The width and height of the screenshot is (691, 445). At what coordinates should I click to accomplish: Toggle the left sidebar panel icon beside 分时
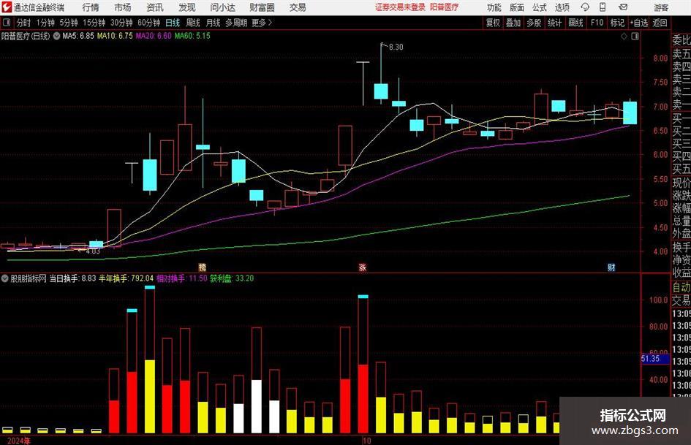(x=6, y=23)
